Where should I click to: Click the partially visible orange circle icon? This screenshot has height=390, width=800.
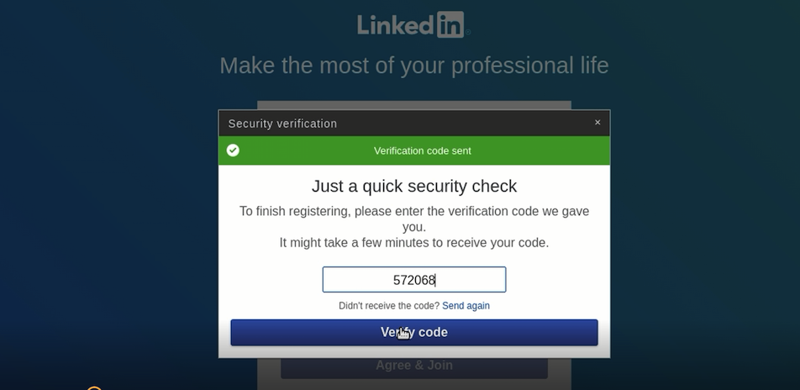[94, 388]
